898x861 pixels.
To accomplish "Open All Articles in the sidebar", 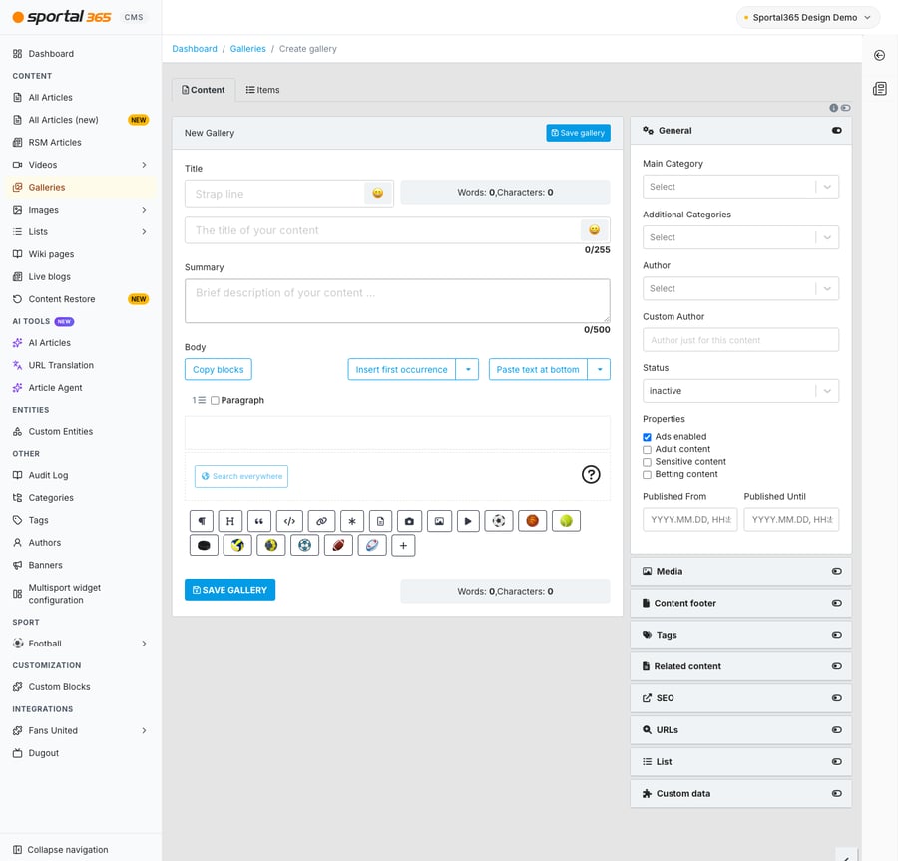I will pyautogui.click(x=51, y=98).
